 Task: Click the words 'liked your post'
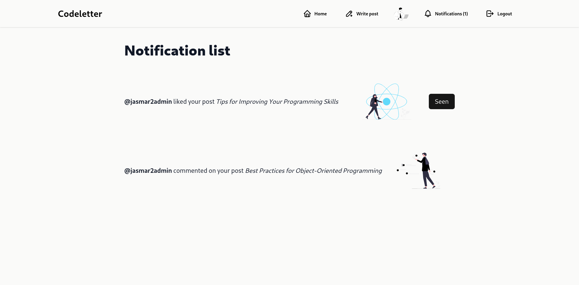tap(194, 102)
